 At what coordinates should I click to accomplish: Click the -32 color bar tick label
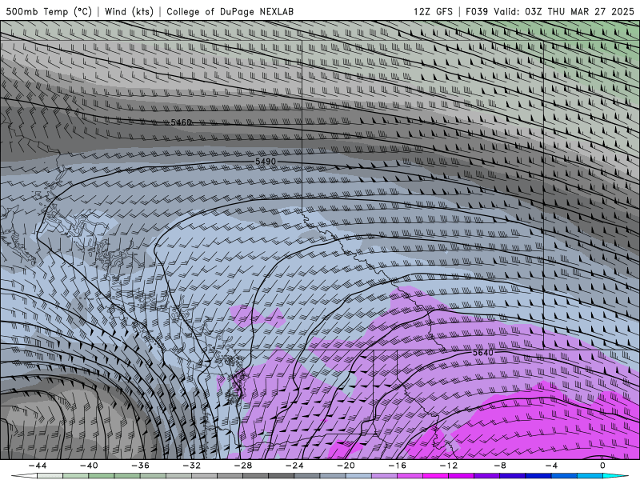[191, 466]
